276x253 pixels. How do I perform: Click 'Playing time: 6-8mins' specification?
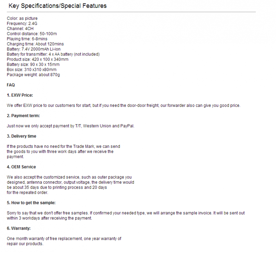point(27,39)
